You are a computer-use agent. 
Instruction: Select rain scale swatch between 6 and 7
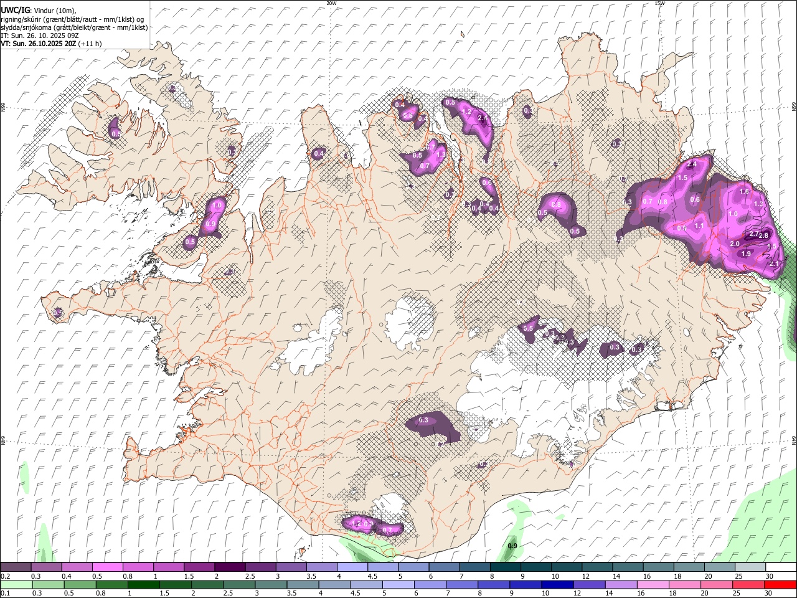(x=430, y=584)
